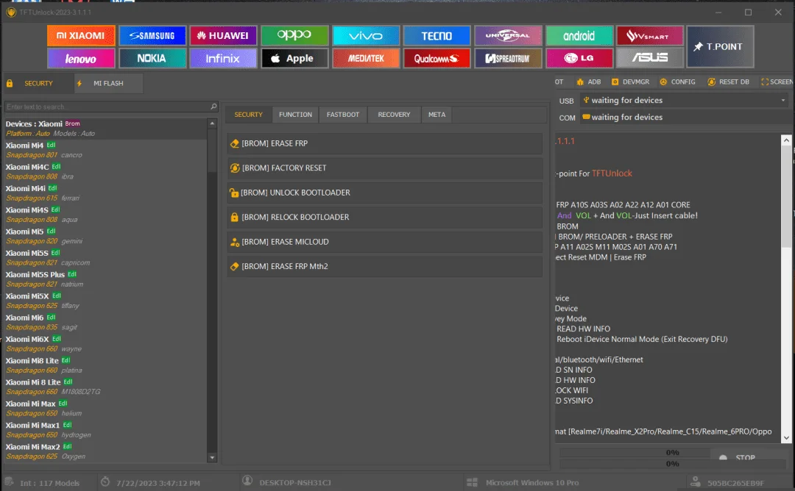Image resolution: width=795 pixels, height=491 pixels.
Task: Click device list scroll-down arrow
Action: 212,458
